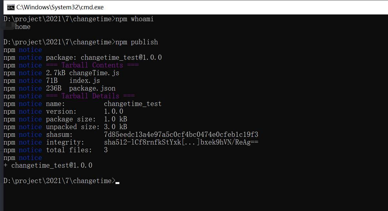Select the 'package: changetime_test@1.0.0' line
The width and height of the screenshot is (388, 211).
click(x=104, y=58)
